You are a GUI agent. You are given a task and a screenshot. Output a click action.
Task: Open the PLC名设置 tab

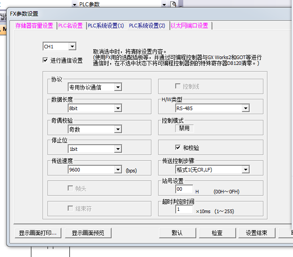tap(71, 26)
